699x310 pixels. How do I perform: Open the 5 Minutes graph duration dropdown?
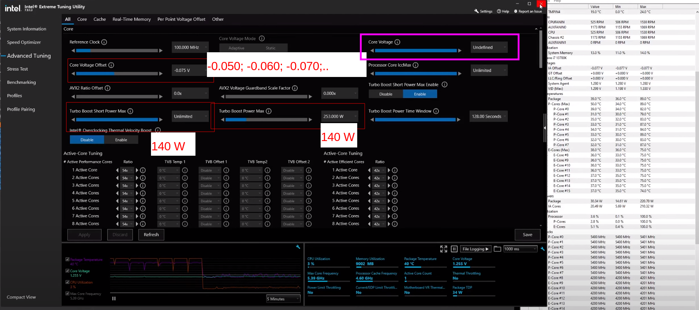283,299
